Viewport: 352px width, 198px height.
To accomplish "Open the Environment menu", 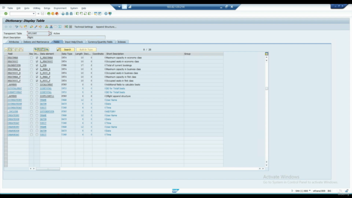I will [x=60, y=8].
